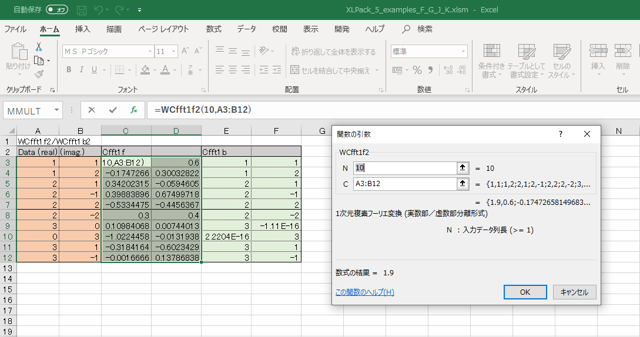Viewport: 640px width, 337px height.
Task: Open テーブルとして書式設定 menu
Action: (526, 61)
